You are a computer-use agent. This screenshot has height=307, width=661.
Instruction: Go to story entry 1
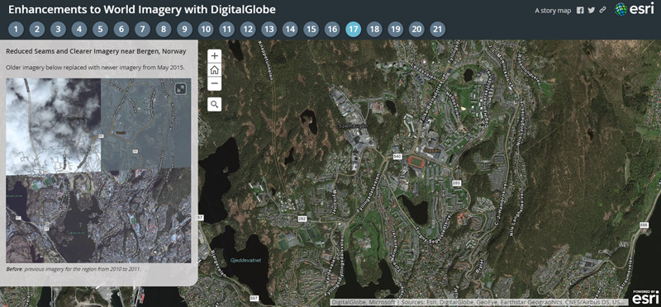16,30
